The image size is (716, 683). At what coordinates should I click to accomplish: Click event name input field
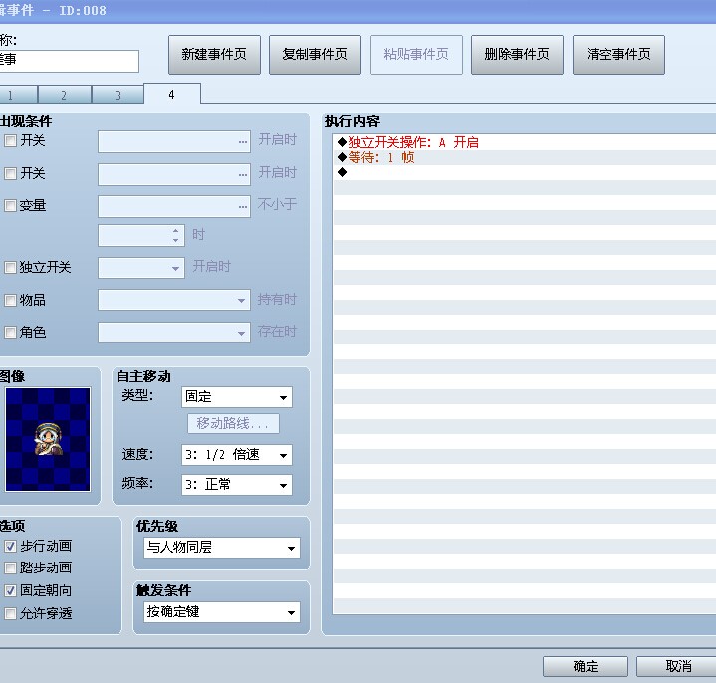[x=69, y=61]
